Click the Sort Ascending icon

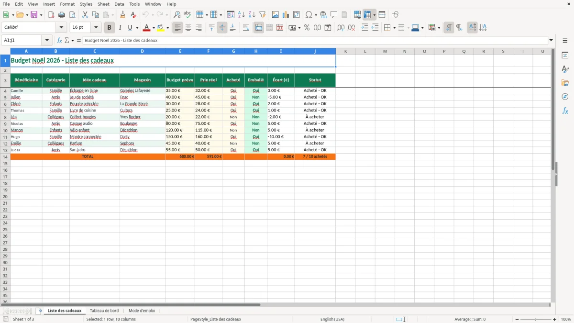(x=242, y=15)
